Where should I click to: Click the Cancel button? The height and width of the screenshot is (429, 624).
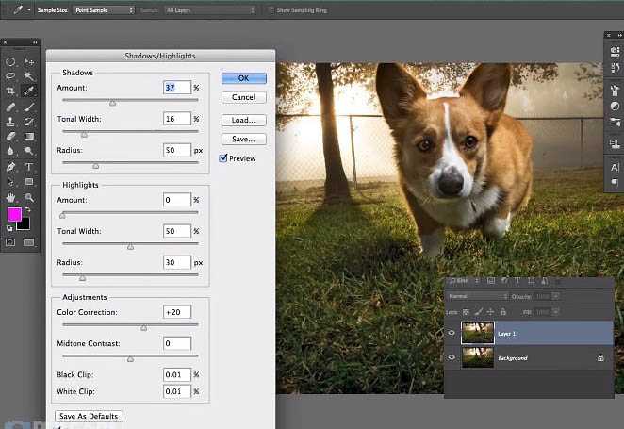(x=243, y=97)
